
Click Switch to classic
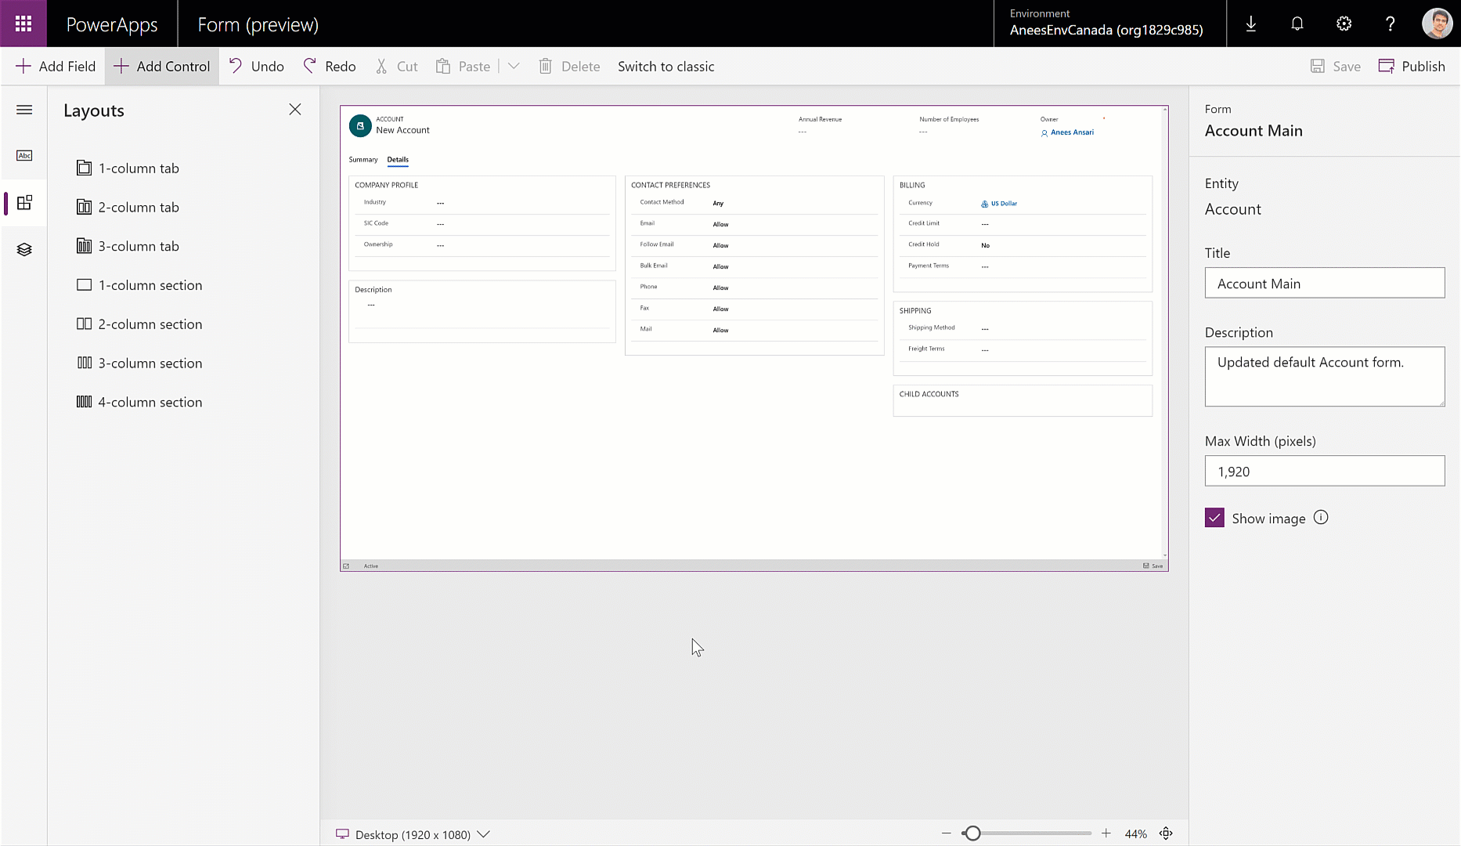[666, 67]
